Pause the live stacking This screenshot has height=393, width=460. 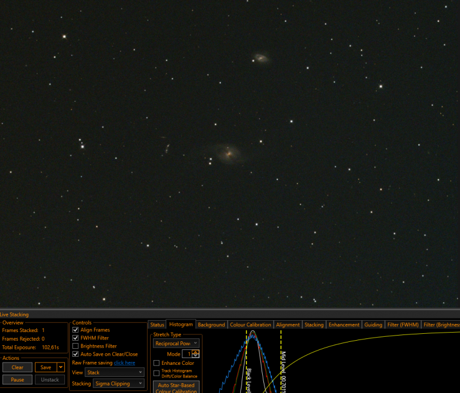coord(17,380)
